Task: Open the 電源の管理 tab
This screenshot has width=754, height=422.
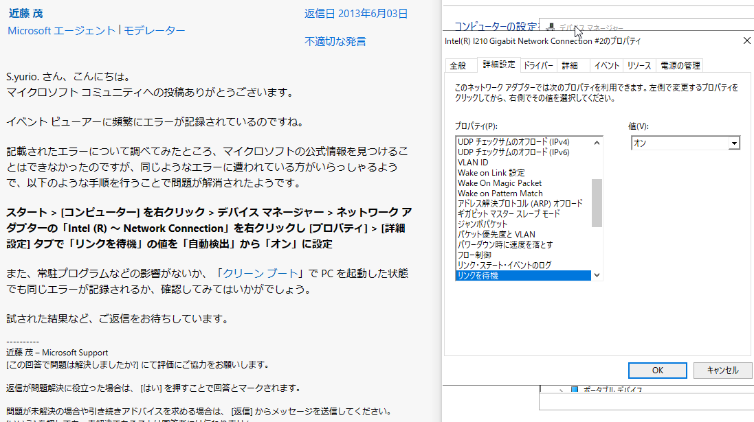Action: click(x=680, y=65)
